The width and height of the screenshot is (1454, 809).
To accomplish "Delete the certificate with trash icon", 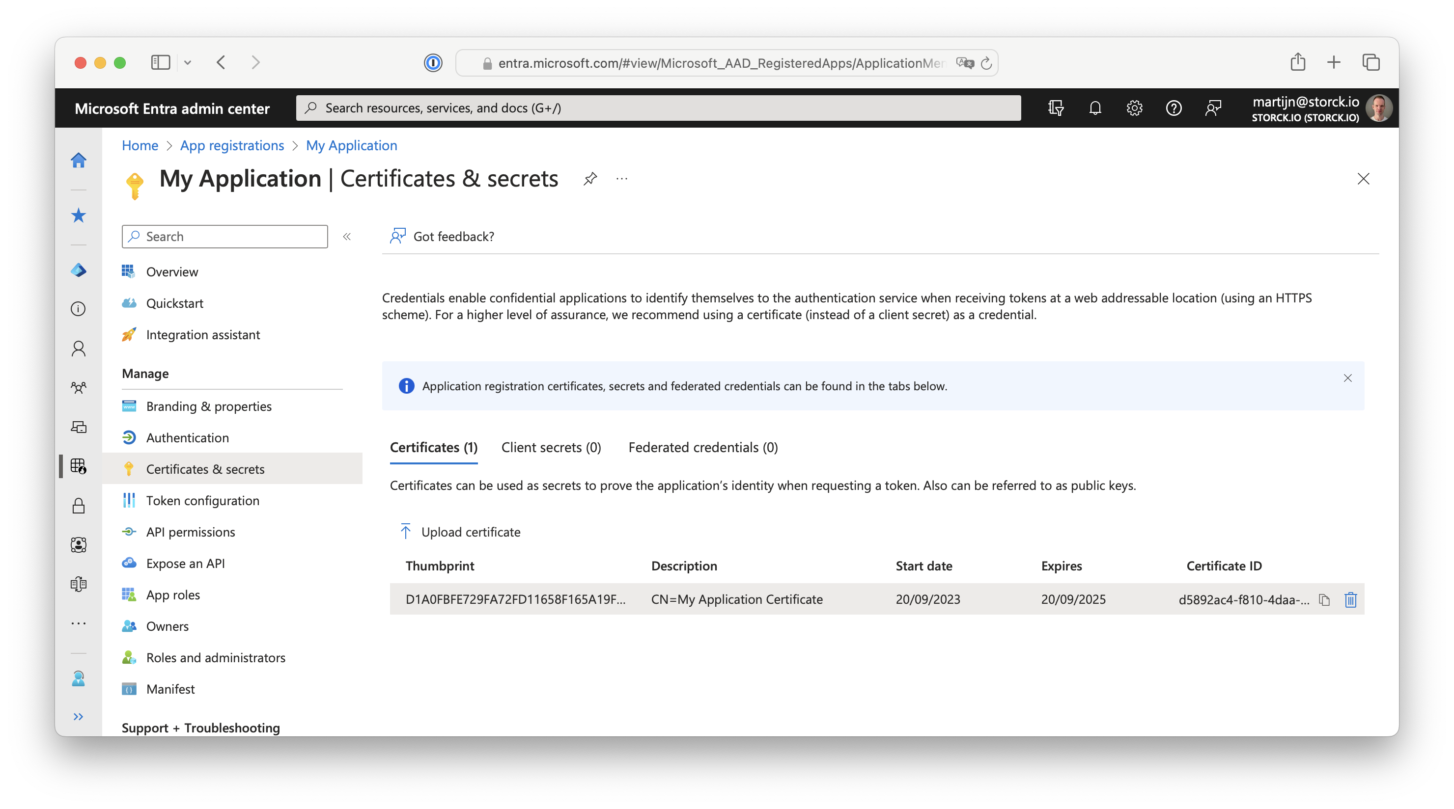I will [1350, 599].
